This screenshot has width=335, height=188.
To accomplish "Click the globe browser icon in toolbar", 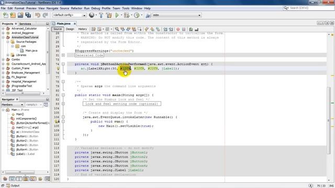I will coord(92,15).
